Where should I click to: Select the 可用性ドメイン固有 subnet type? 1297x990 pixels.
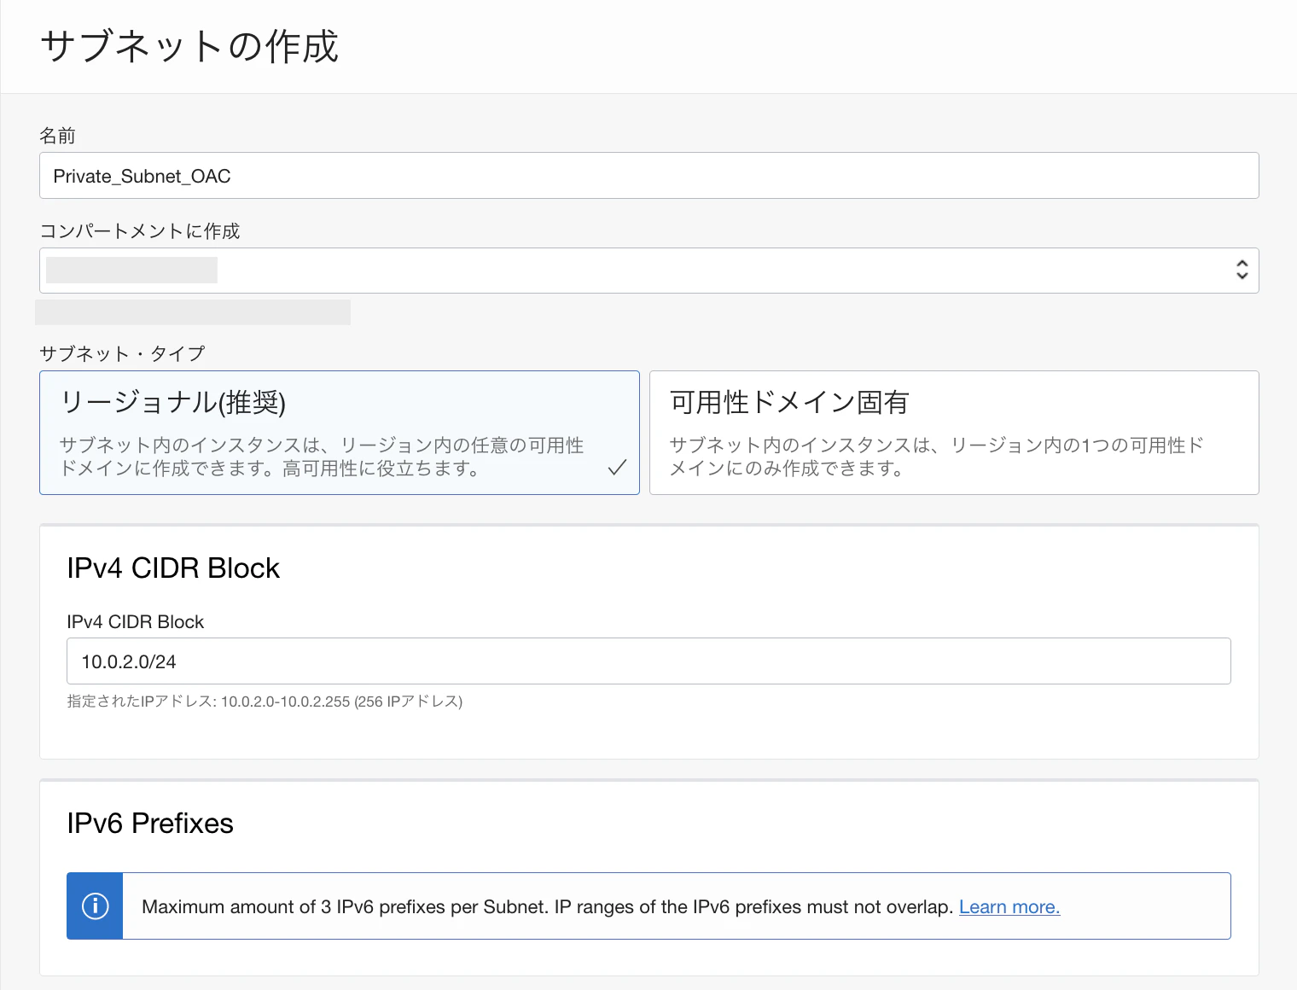coord(954,433)
